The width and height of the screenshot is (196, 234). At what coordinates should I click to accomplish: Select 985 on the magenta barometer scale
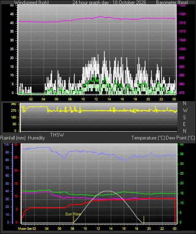click(x=182, y=75)
